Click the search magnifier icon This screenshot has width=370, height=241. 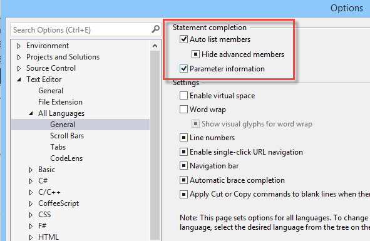(x=155, y=29)
